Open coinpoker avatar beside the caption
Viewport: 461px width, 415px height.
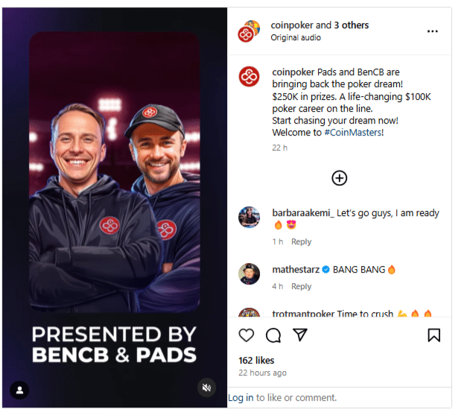(x=249, y=77)
